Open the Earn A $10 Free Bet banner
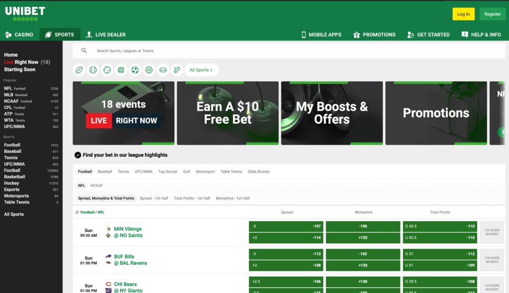 (x=228, y=113)
